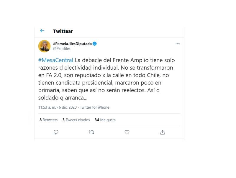Click the Twitter for iPhone source

click(x=94, y=107)
